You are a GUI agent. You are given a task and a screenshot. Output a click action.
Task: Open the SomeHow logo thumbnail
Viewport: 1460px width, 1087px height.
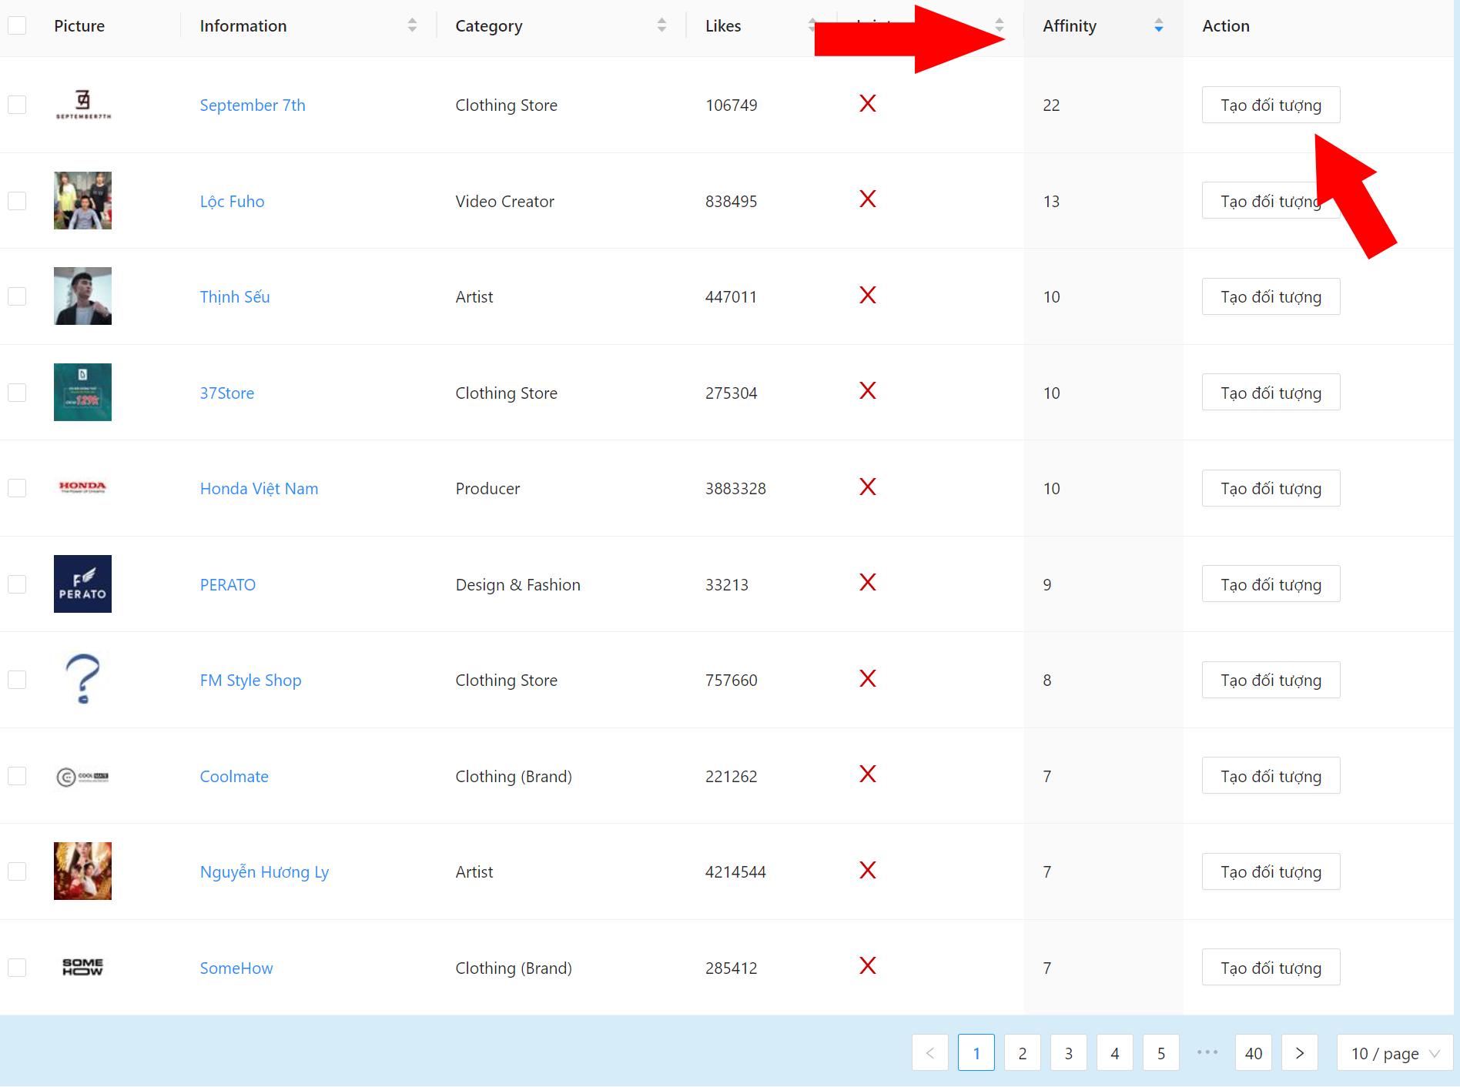[x=82, y=968]
